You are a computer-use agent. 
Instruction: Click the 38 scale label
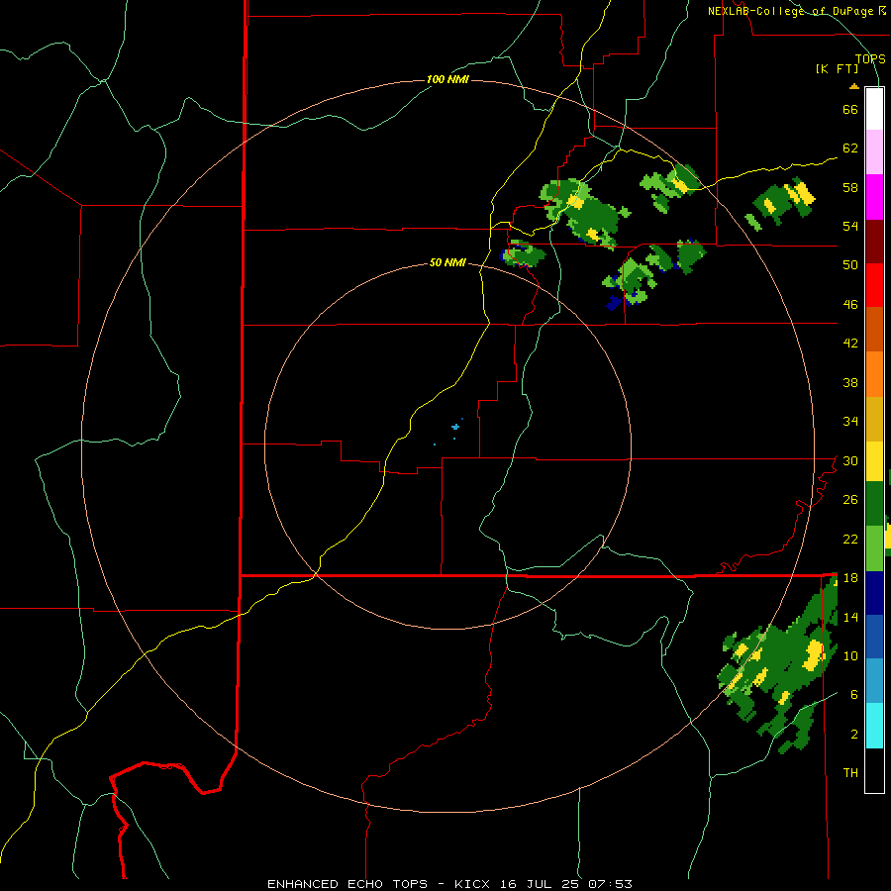(x=850, y=382)
